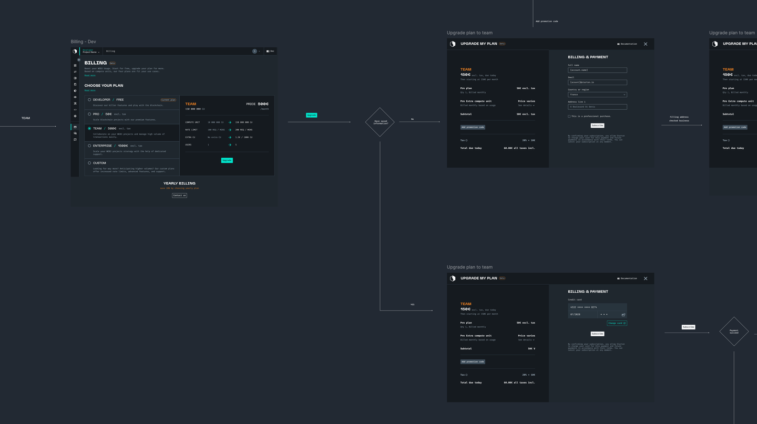Click the green Upgrade button in the Team plan panel
Screen dimensions: 757x424
coord(227,160)
